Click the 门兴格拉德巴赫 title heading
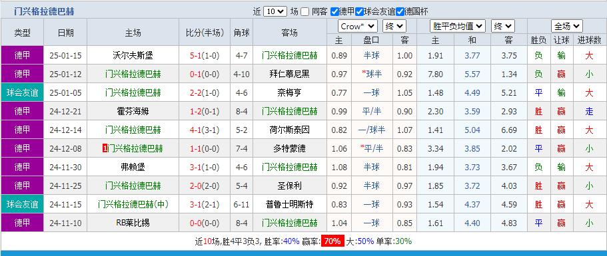This screenshot has width=607, height=256. tap(44, 11)
